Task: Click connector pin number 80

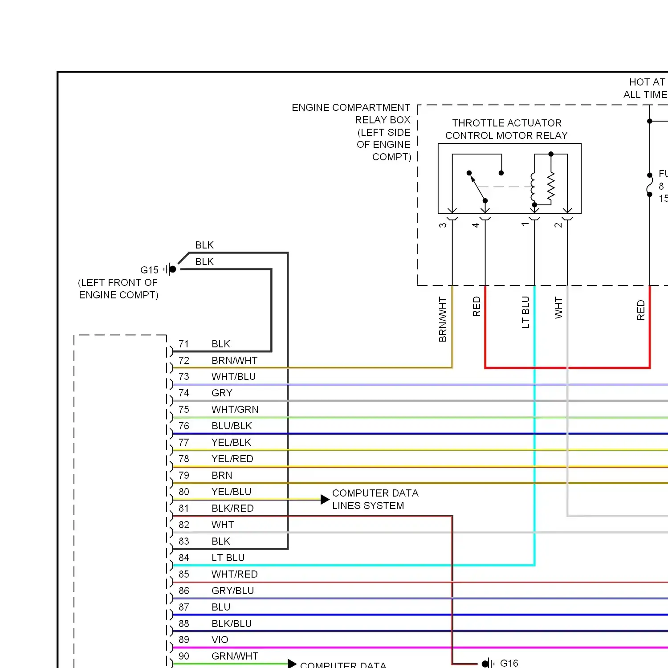Action: (x=184, y=492)
